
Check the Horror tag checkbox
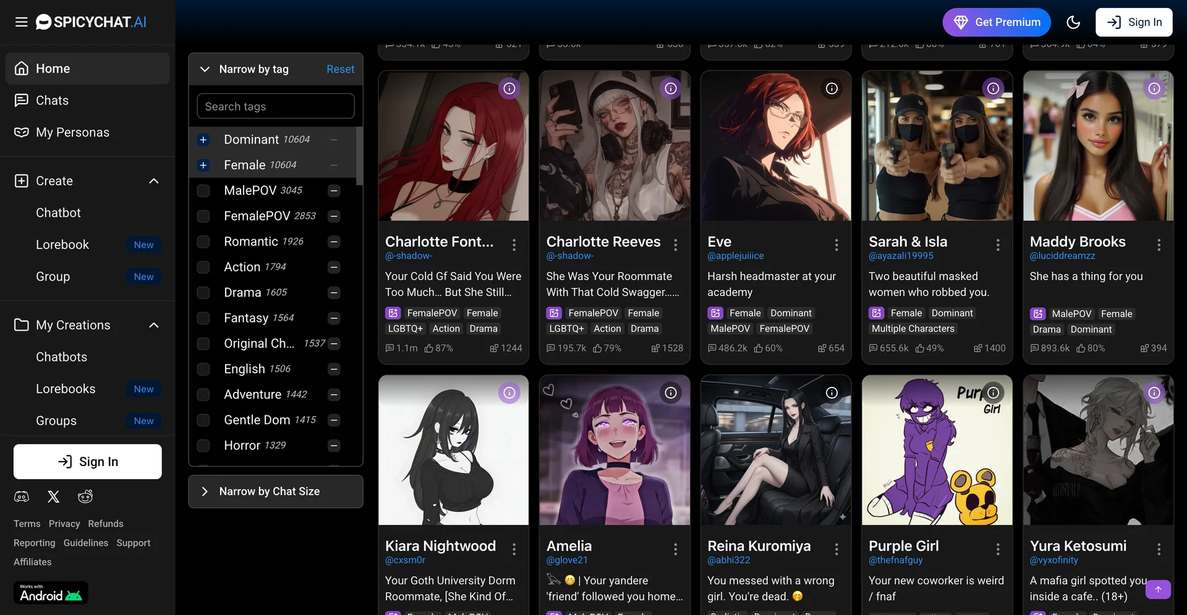(203, 445)
